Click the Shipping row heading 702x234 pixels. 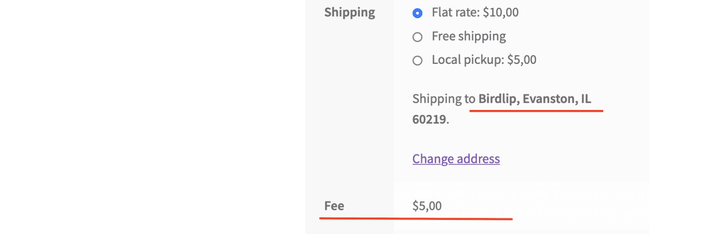pyautogui.click(x=350, y=12)
